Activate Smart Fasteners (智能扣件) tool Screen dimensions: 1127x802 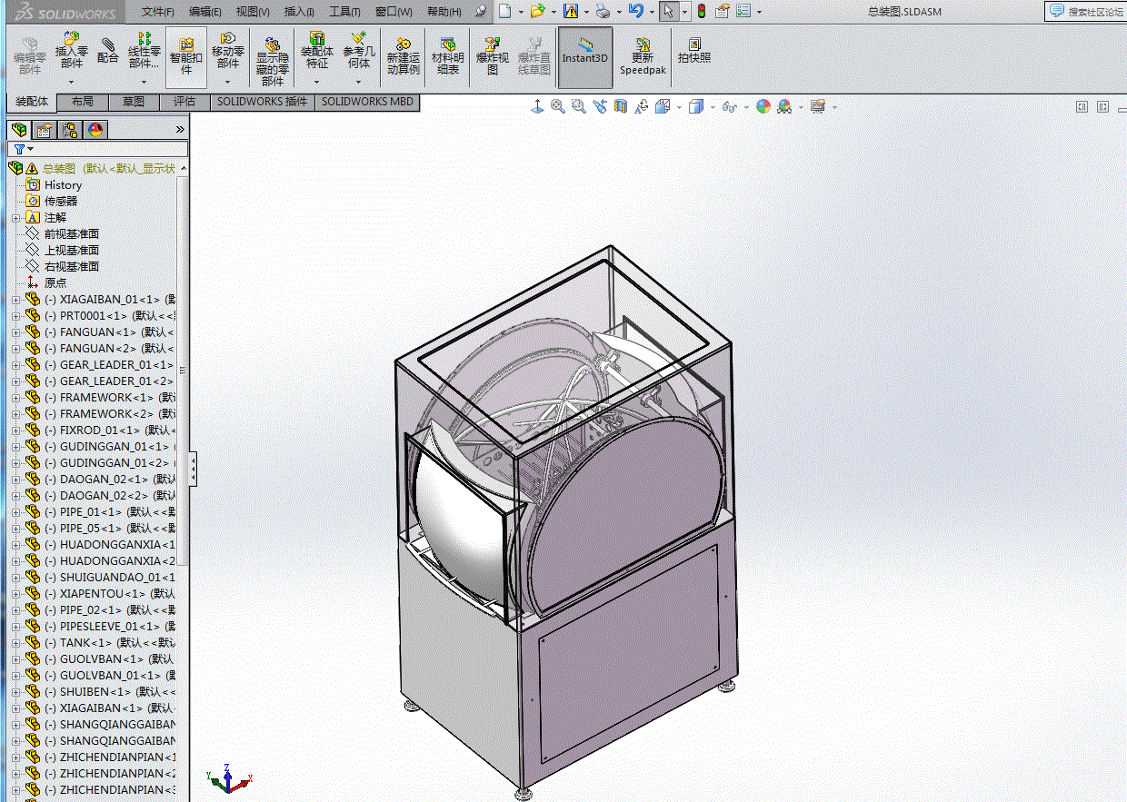[186, 55]
